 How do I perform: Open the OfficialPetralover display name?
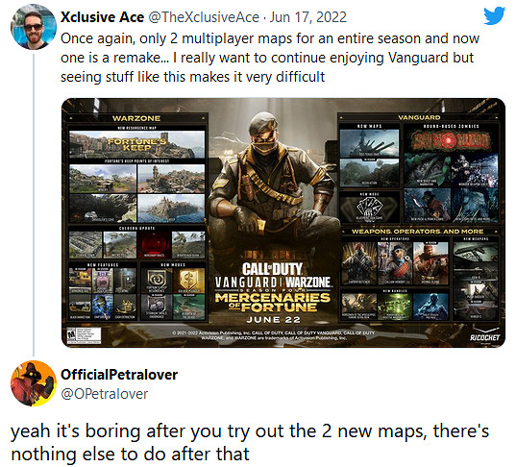(119, 375)
